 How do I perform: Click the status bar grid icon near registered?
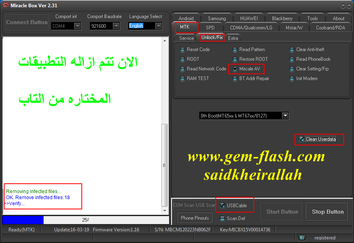pyautogui.click(x=302, y=238)
